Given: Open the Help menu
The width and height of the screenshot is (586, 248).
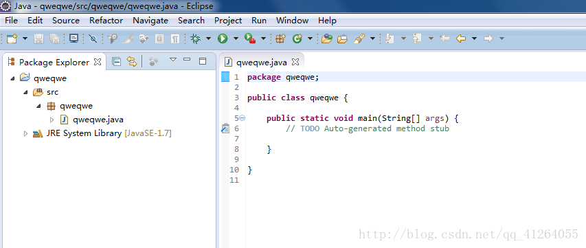Looking at the screenshot, I should pyautogui.click(x=328, y=21).
